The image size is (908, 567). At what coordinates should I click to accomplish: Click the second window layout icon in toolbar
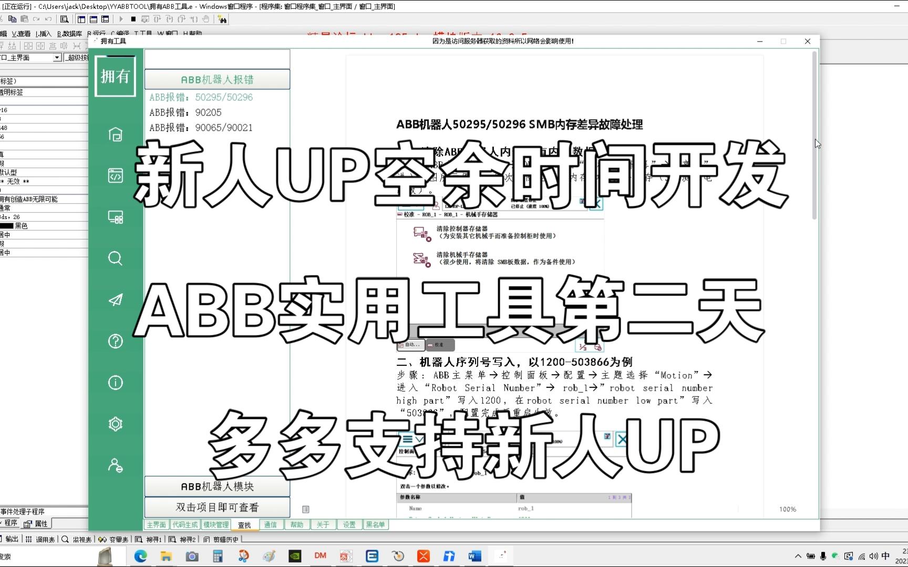(x=94, y=19)
